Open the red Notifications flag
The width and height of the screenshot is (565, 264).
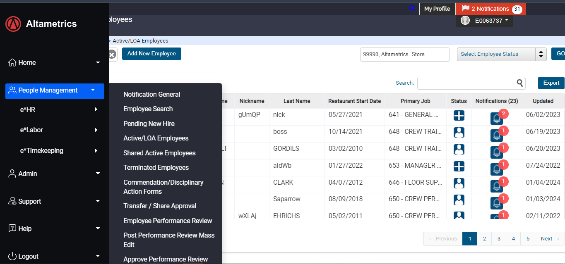tap(490, 9)
